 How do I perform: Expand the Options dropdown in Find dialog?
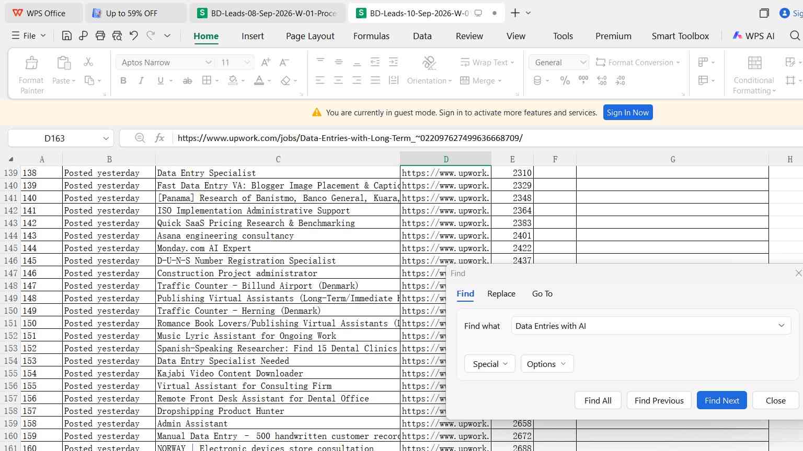[x=547, y=364]
